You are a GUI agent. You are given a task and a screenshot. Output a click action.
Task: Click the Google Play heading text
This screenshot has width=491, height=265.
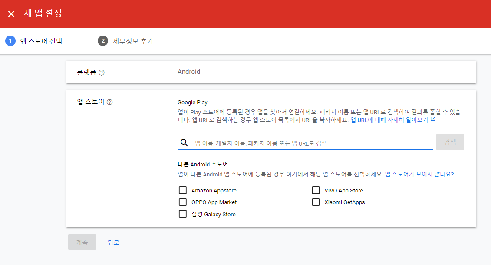coord(192,103)
